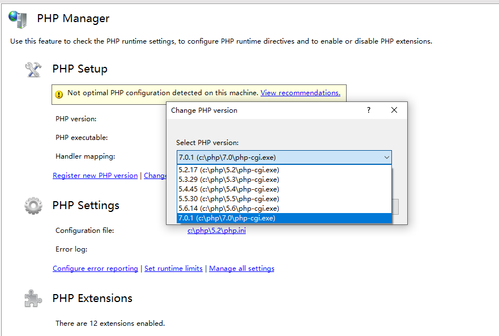The image size is (499, 336).
Task: Open Manage all settings link
Action: tap(241, 269)
